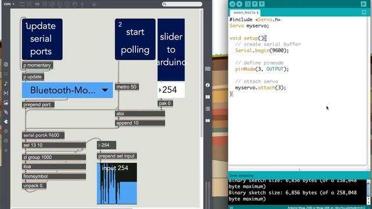Click the Arduino Verify checkmark button

click(233, 4)
